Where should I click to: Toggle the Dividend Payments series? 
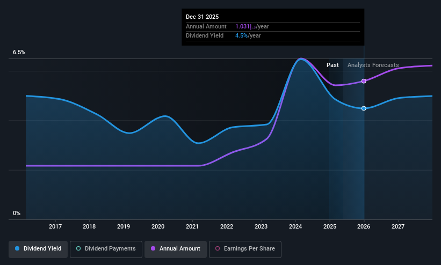tap(106, 249)
